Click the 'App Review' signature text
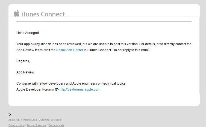206x127 pixels. pyautogui.click(x=25, y=72)
